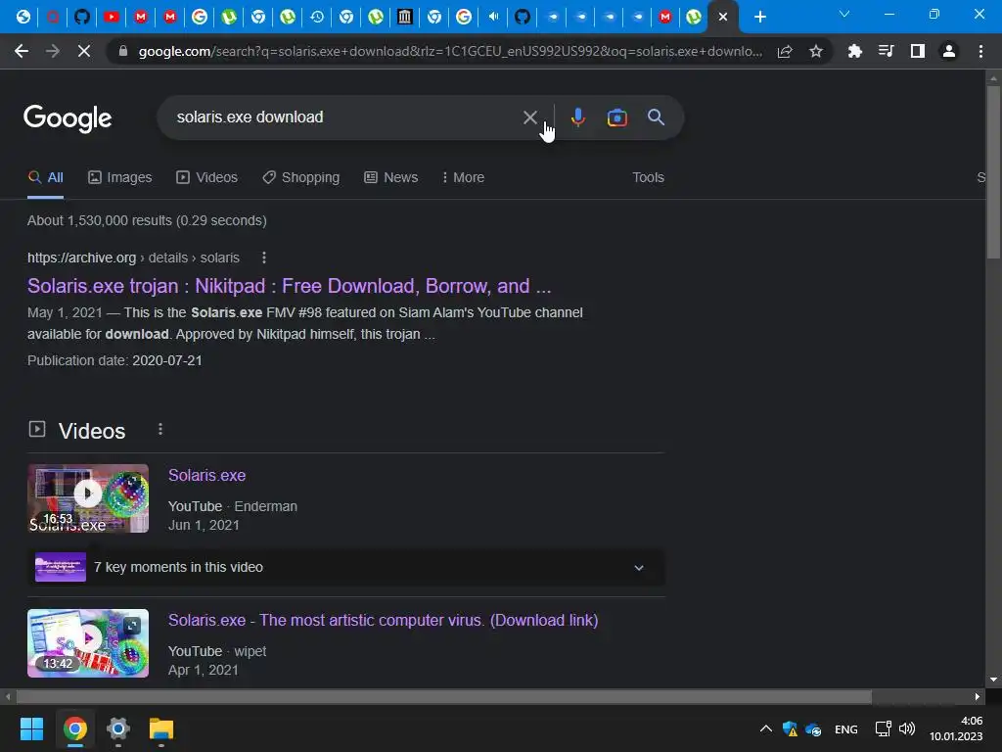Open the Videos section three-dot menu
1002x752 pixels.
[160, 430]
